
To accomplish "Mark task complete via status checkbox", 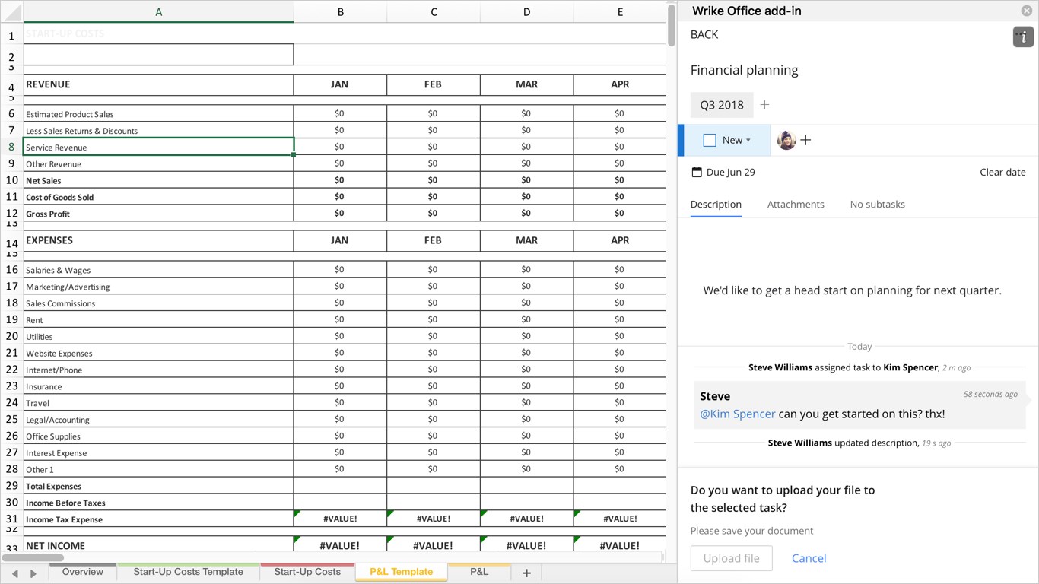I will (710, 140).
